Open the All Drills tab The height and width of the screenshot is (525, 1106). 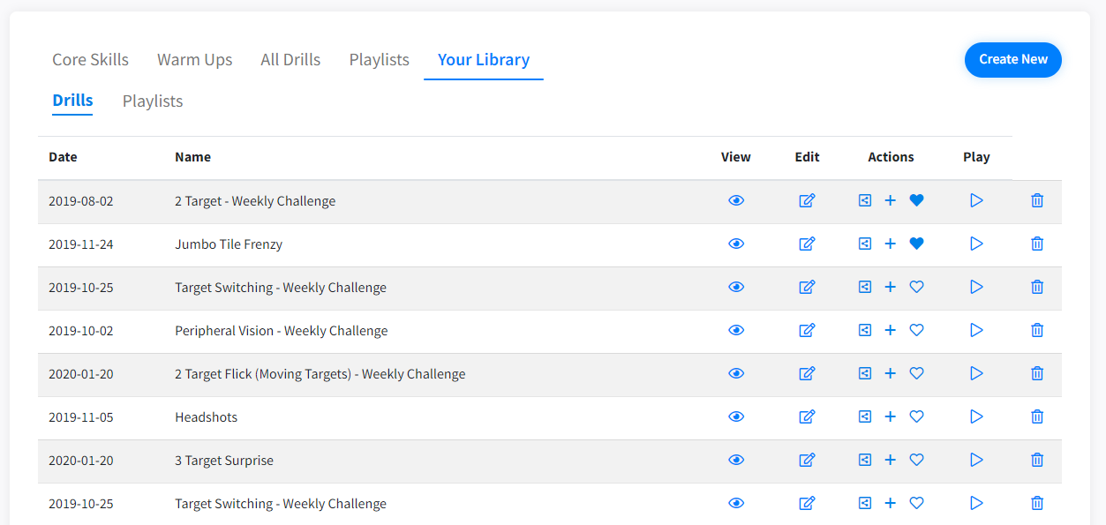290,60
